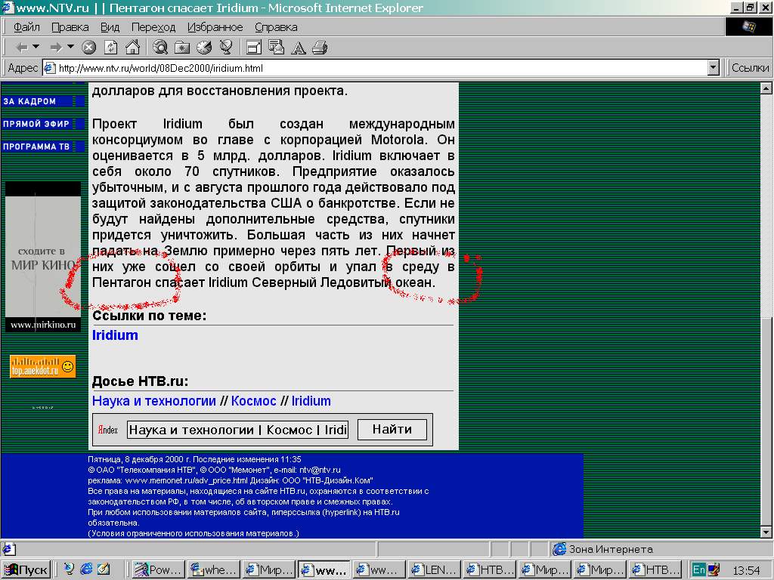
Task: Go back using the Back arrow
Action: (22, 48)
